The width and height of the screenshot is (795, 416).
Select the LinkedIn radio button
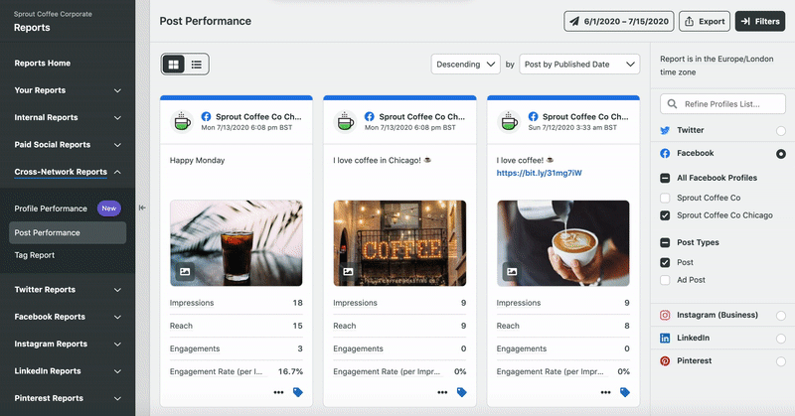point(781,339)
